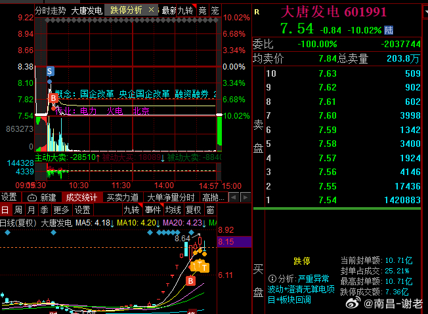
Task: Select the 成交统计 tab
Action: click(81, 197)
